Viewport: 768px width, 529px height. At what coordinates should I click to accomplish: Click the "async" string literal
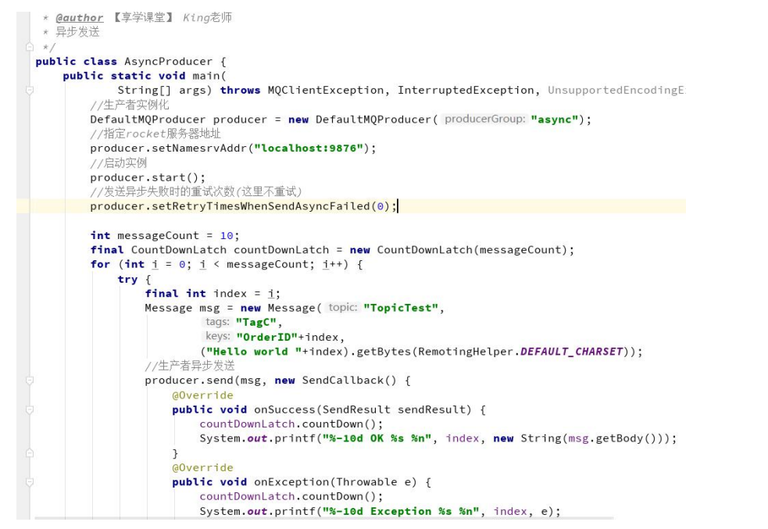[x=555, y=120]
